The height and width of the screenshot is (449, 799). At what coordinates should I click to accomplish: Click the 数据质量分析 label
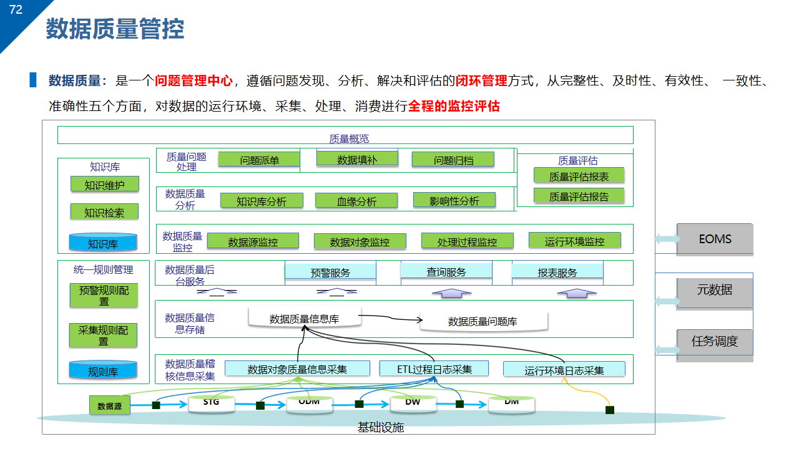(185, 200)
